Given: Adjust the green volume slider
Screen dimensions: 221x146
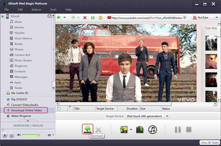Looking at the screenshot, I should 31,135.
